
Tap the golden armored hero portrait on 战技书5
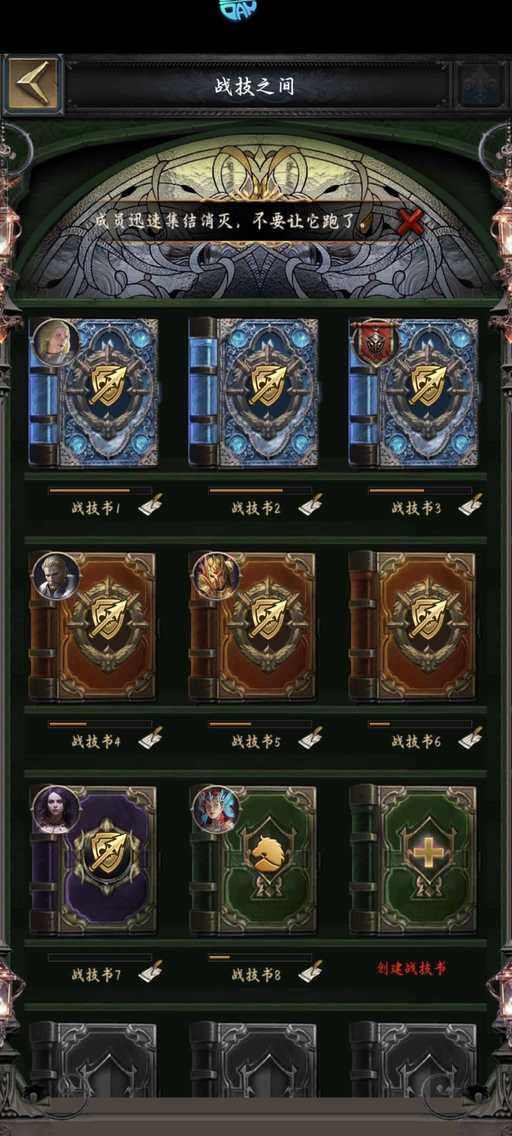[x=216, y=576]
